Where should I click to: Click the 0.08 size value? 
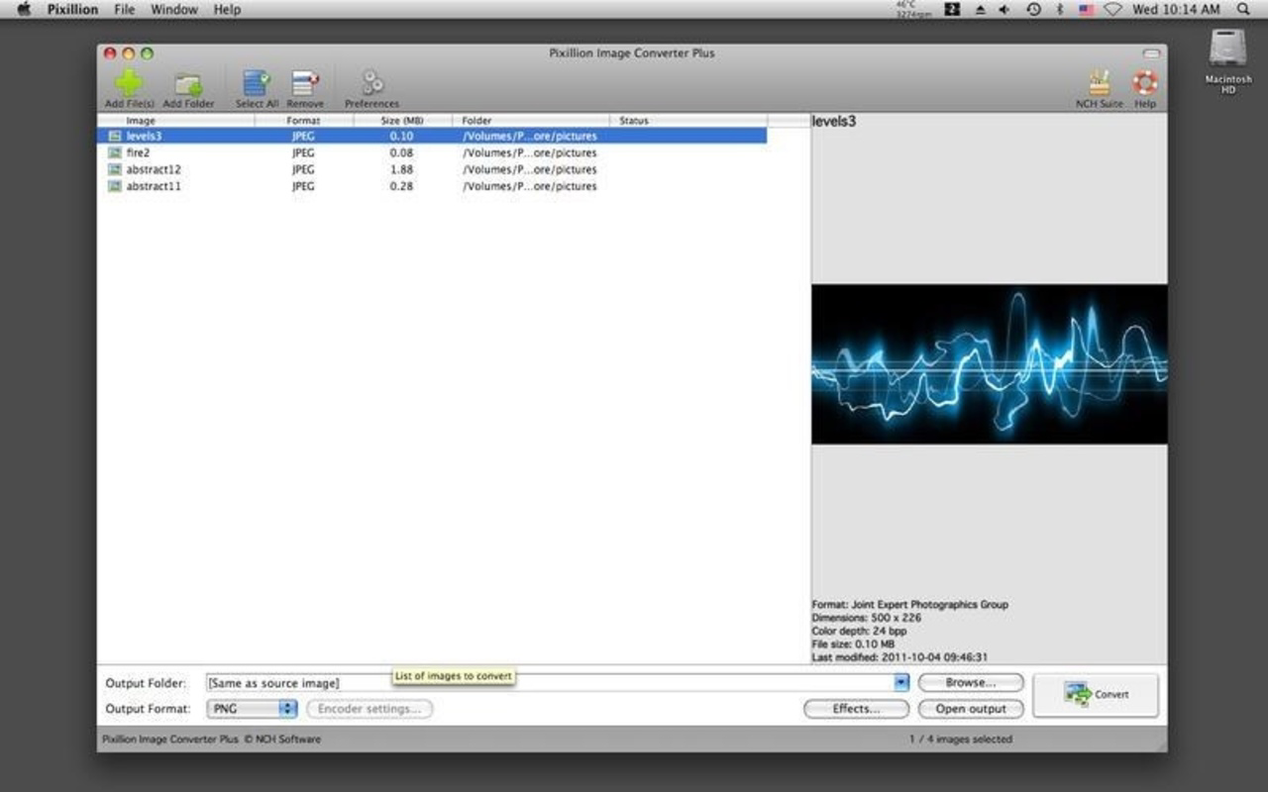[x=401, y=152]
